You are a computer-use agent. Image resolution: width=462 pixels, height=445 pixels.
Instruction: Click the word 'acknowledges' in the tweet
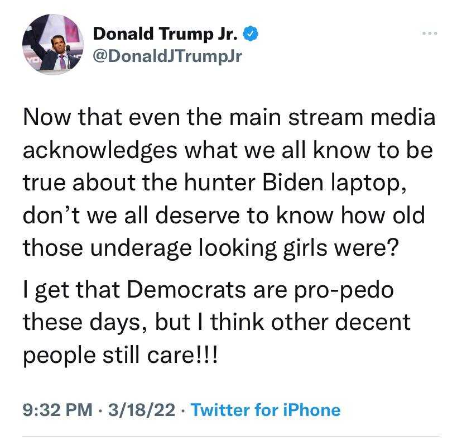(100, 151)
